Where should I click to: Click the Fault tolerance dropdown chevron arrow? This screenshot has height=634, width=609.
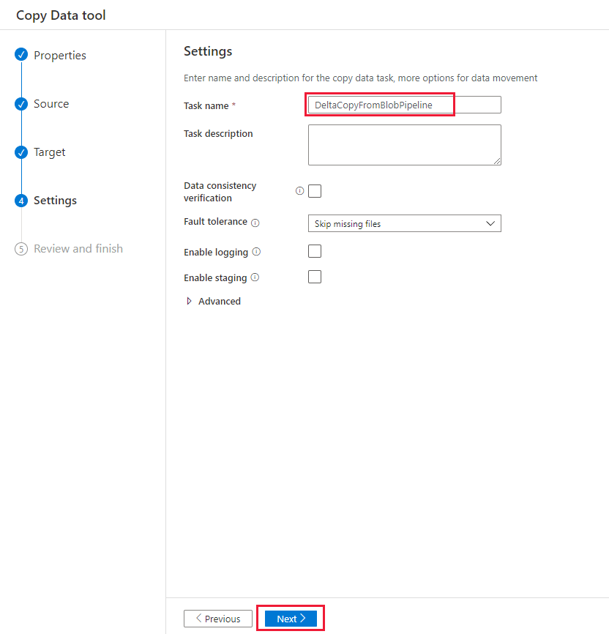click(x=490, y=223)
